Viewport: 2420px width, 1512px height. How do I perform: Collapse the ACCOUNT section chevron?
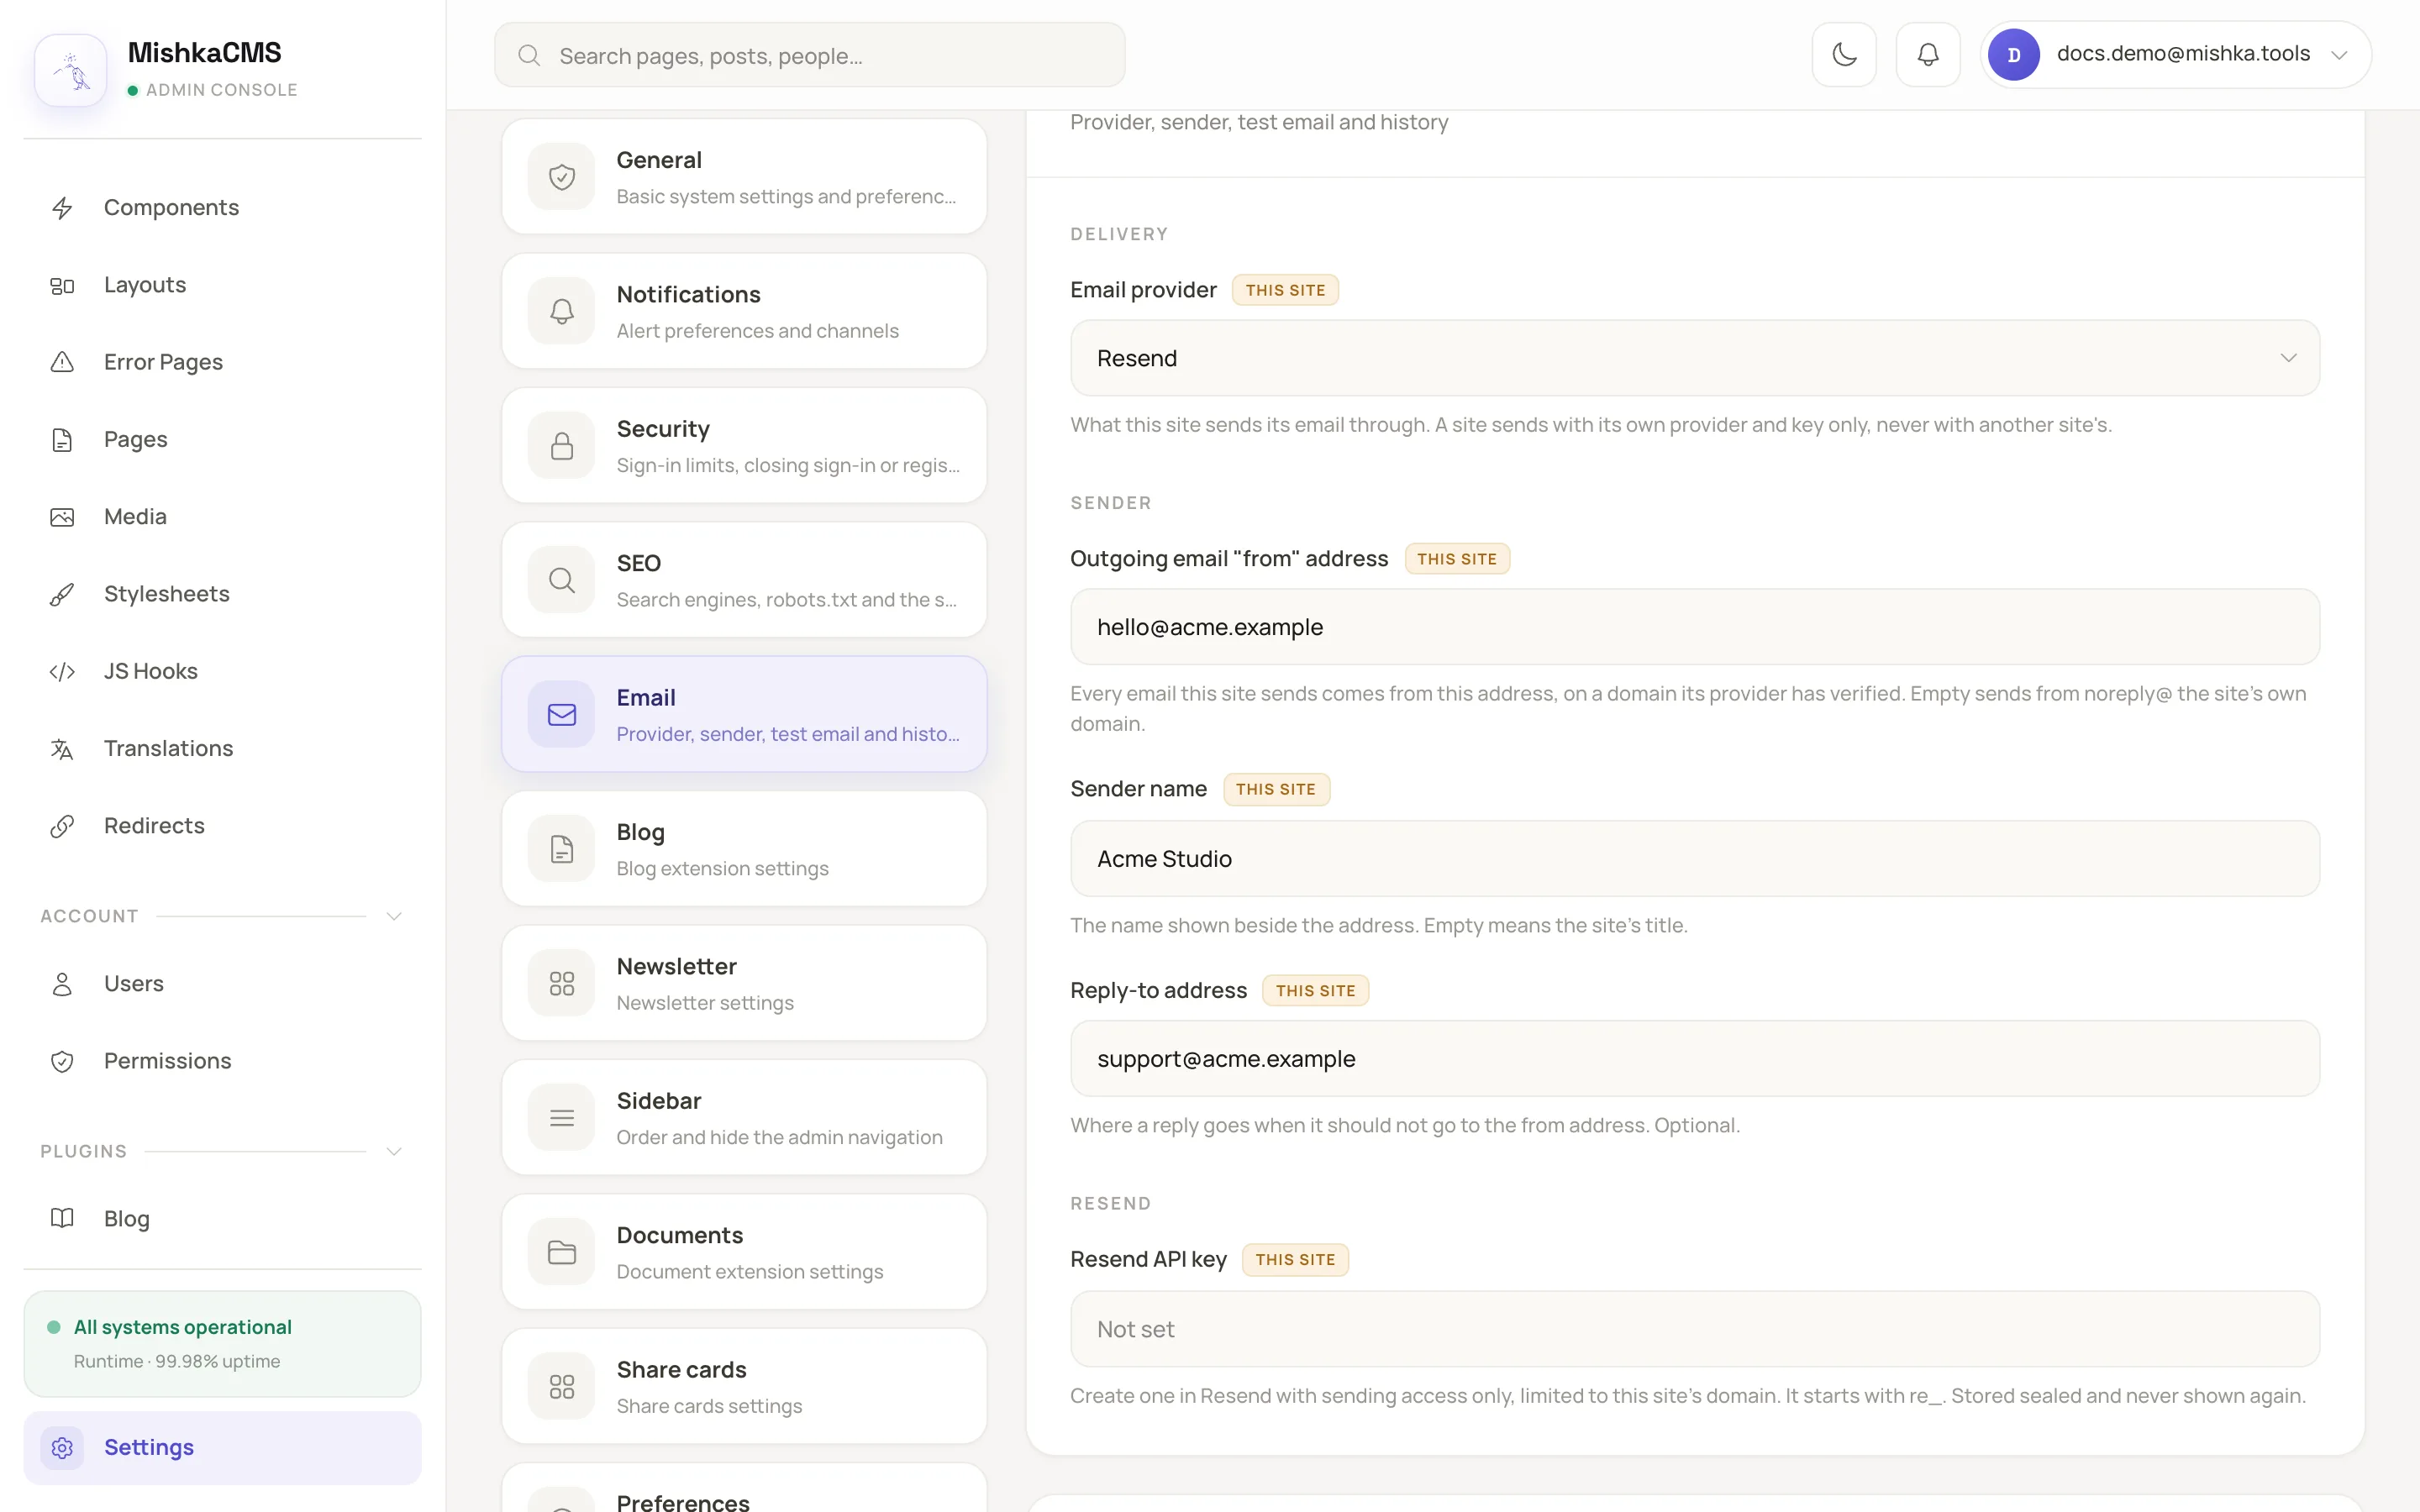(394, 916)
